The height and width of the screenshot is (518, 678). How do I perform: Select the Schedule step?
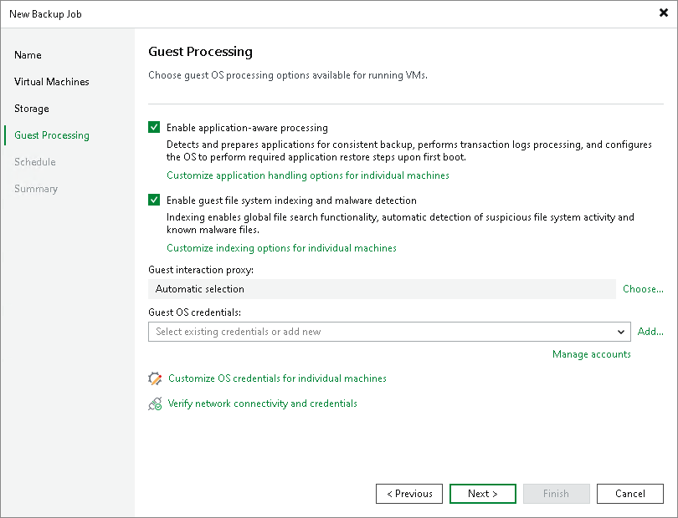pyautogui.click(x=35, y=162)
